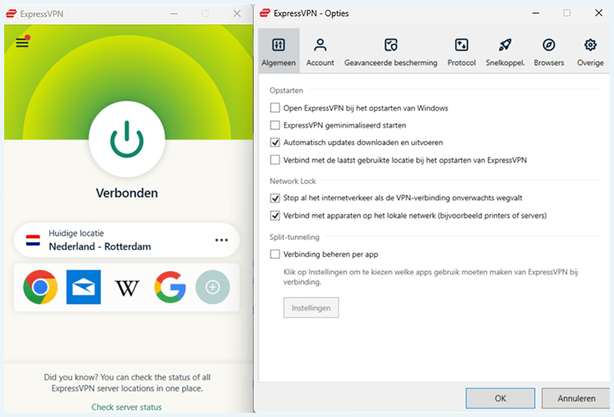
Task: Uncheck Verbind met apparaten op het lokale netwerk
Action: pos(276,216)
